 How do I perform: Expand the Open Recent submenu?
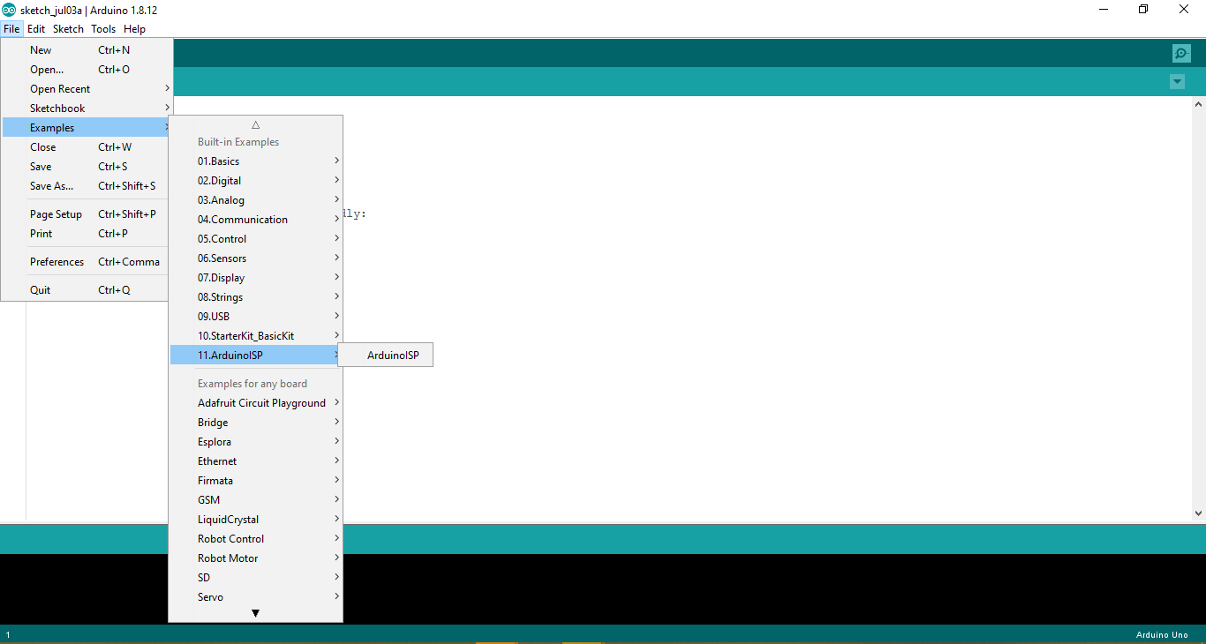pyautogui.click(x=87, y=89)
